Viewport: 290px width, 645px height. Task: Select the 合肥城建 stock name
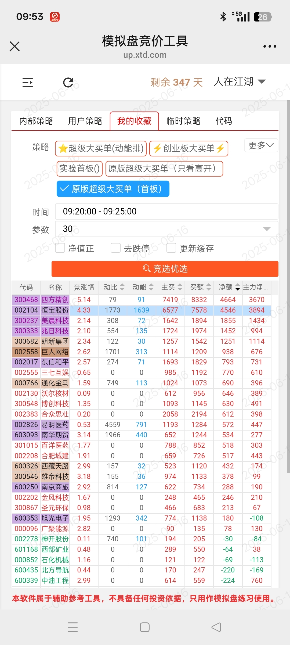tap(55, 456)
